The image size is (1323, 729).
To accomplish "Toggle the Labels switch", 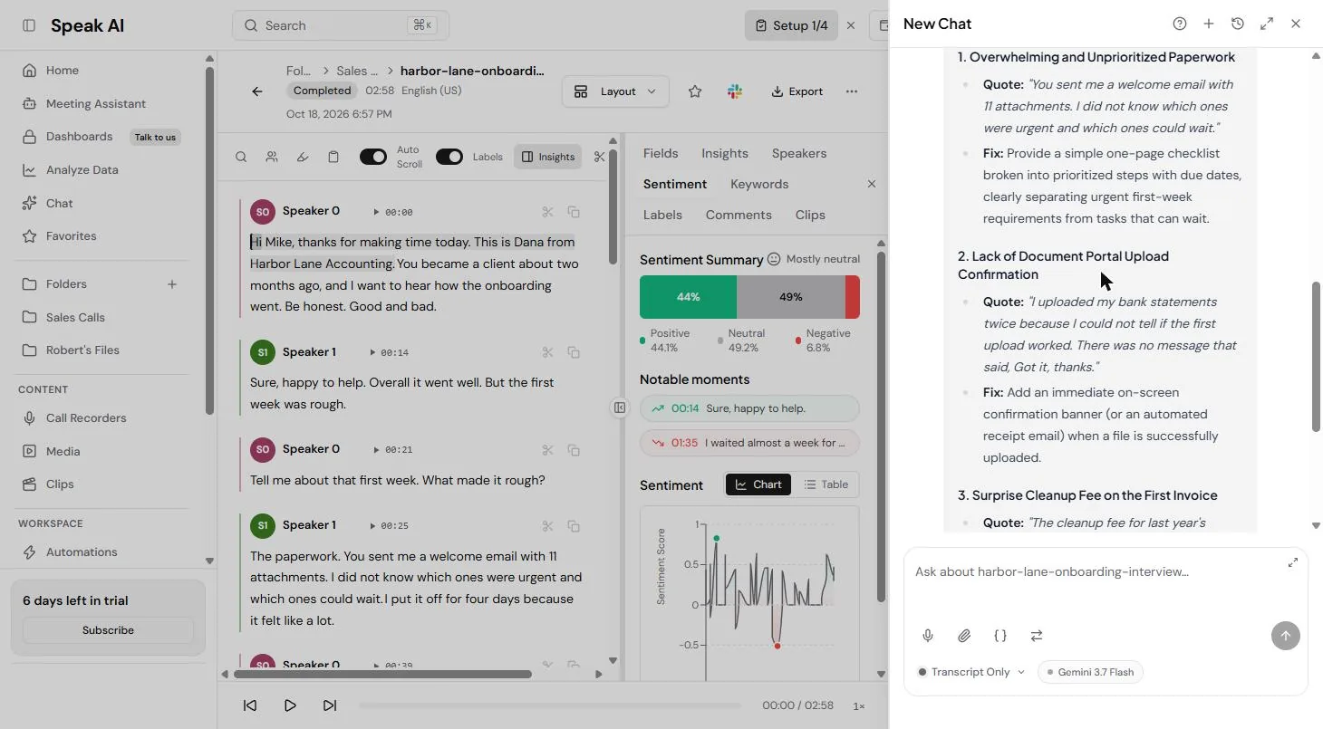I will click(449, 157).
